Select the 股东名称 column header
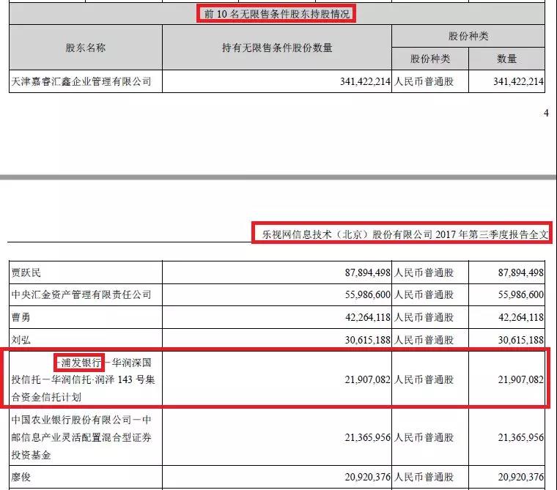Viewport: 557px width, 490px height. [x=85, y=48]
